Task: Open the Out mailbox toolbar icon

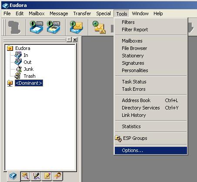Action: tap(53, 27)
